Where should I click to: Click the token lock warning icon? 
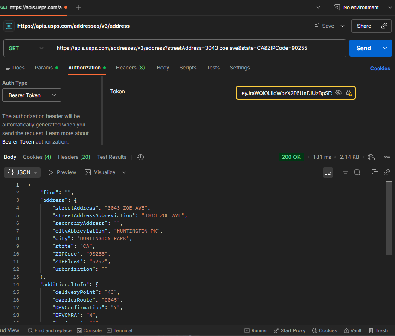click(349, 93)
